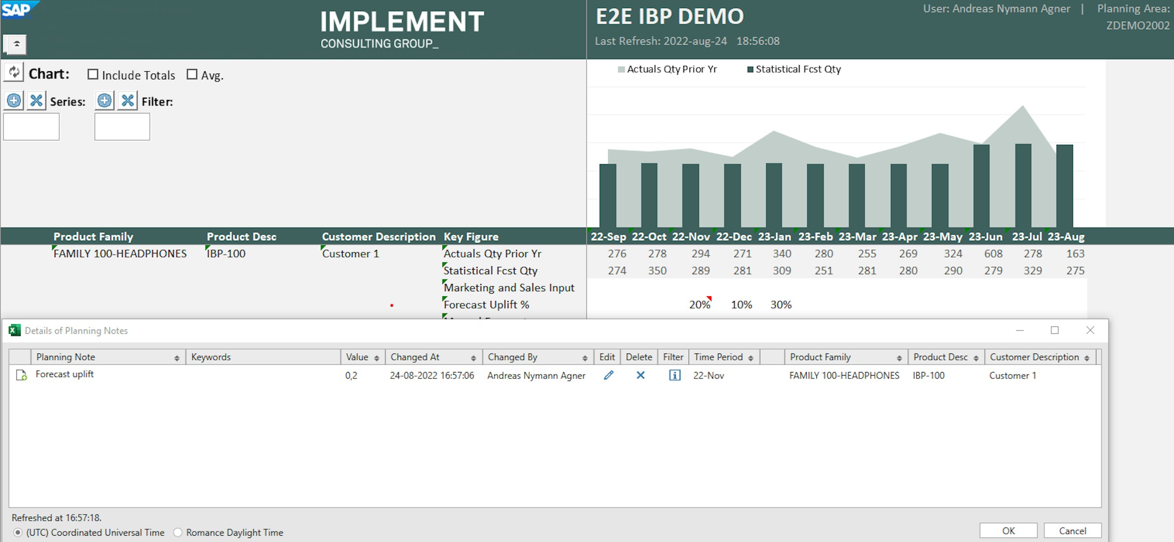Viewport: 1174px width, 542px height.
Task: Click the add Series plus icon
Action: [x=14, y=100]
